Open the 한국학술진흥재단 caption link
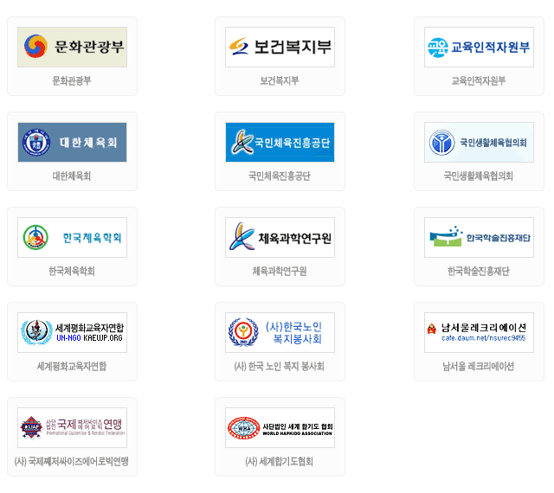 (479, 272)
